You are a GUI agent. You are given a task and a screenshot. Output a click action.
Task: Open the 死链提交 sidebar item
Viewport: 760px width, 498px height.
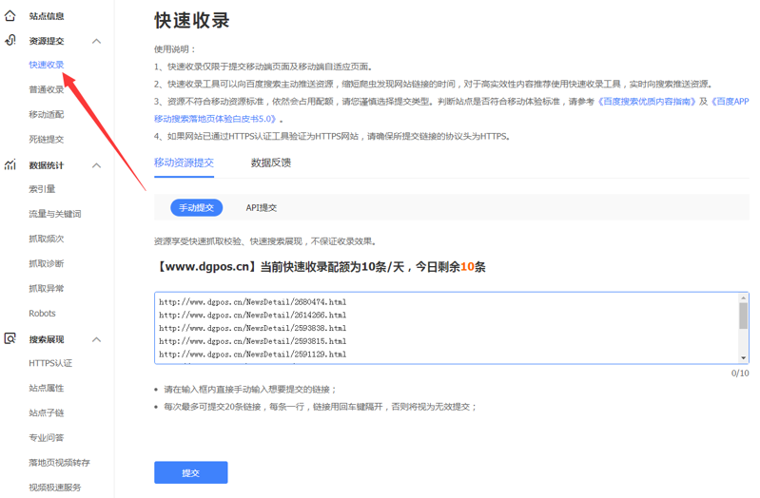[x=46, y=139]
